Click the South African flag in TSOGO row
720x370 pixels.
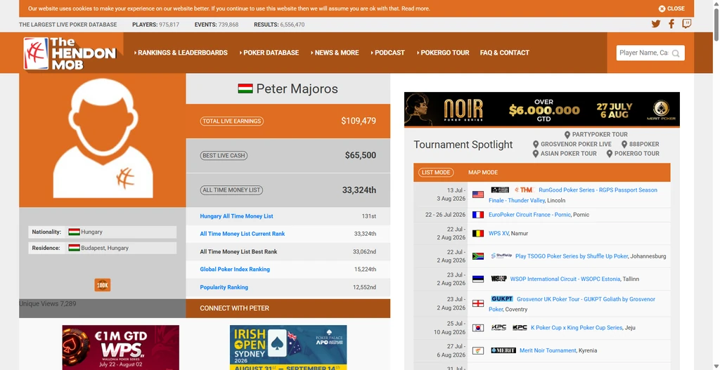coord(478,256)
